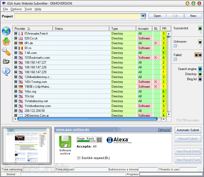Click the Progress bar in status area
The width and height of the screenshot is (204, 177).
pyautogui.click(x=171, y=174)
